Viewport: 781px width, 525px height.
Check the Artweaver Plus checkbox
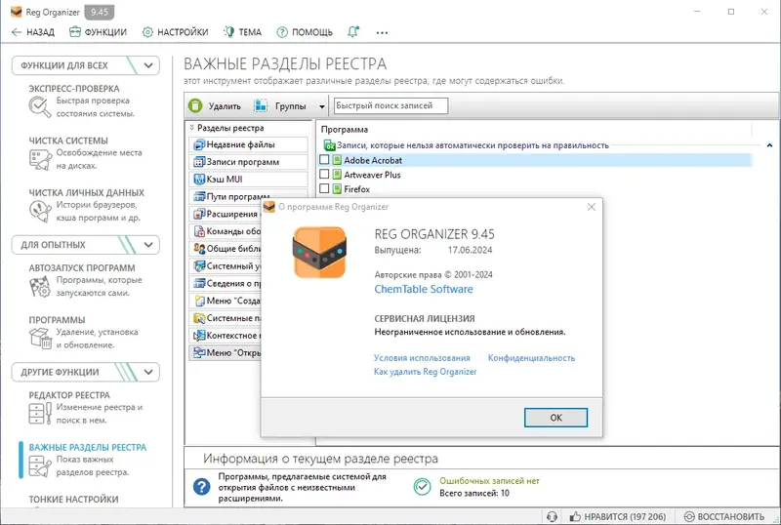pyautogui.click(x=324, y=174)
